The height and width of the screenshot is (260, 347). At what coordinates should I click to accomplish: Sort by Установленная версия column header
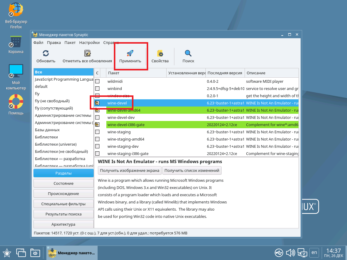186,73
